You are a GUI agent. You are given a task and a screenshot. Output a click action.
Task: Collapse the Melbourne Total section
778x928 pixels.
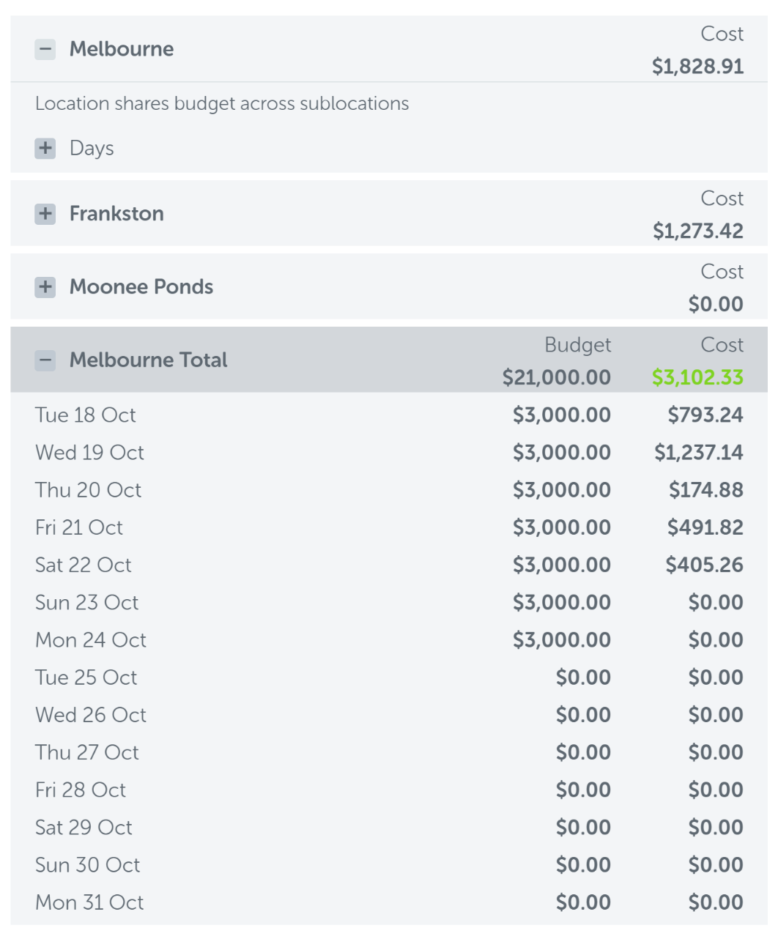[45, 360]
